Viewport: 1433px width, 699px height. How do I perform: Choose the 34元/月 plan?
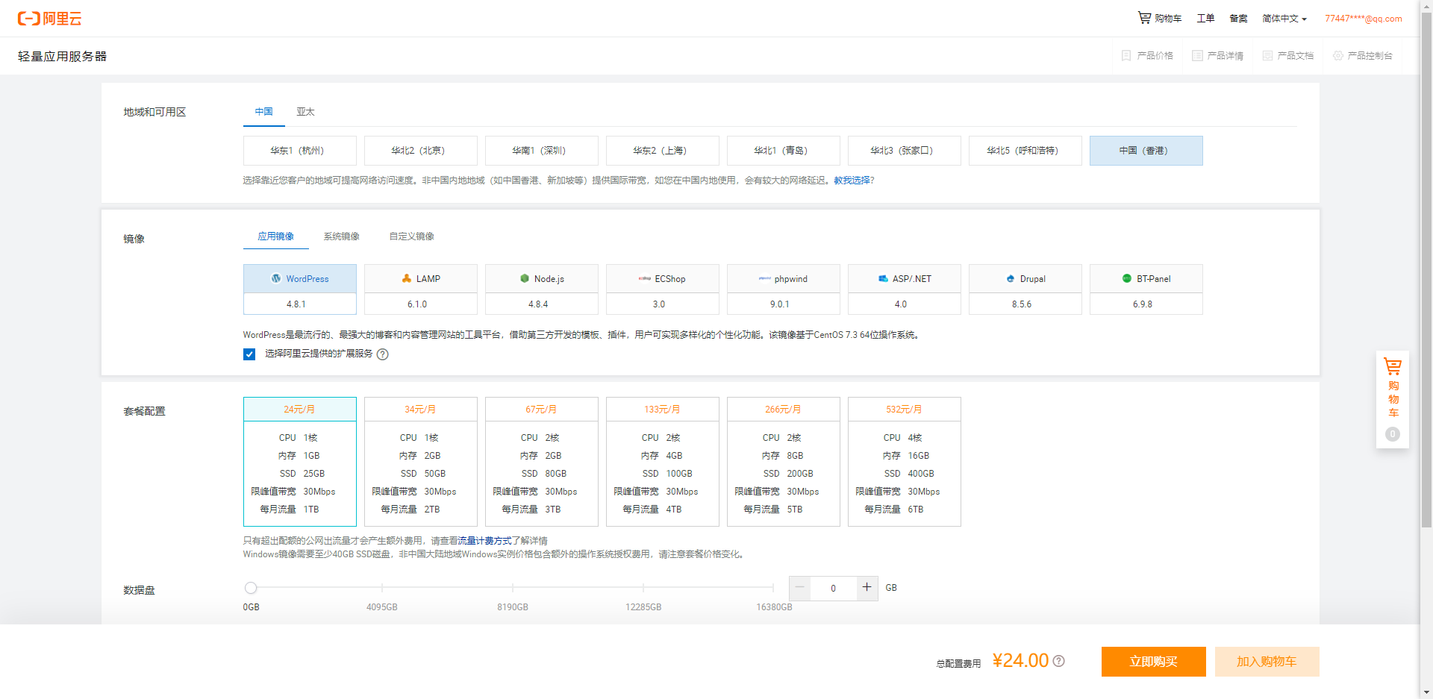tap(421, 462)
